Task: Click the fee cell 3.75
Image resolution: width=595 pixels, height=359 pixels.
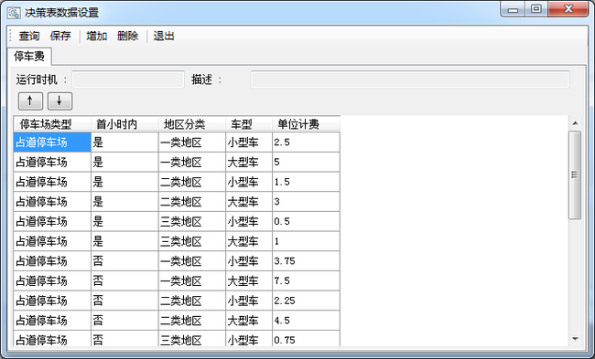Action: [x=306, y=261]
